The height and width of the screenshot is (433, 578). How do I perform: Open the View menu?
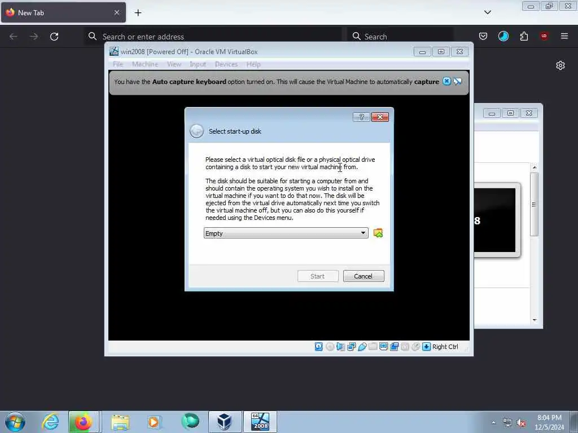pyautogui.click(x=174, y=64)
